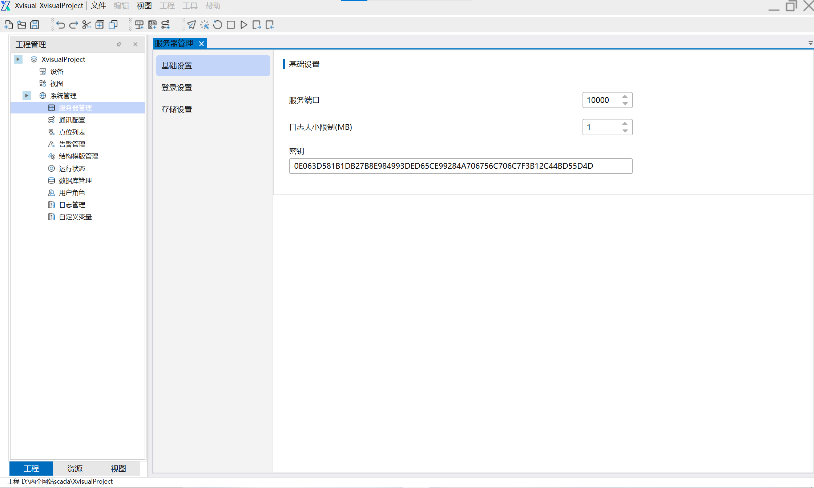The image size is (814, 488).
Task: Click the paper plane publish icon
Action: click(192, 25)
